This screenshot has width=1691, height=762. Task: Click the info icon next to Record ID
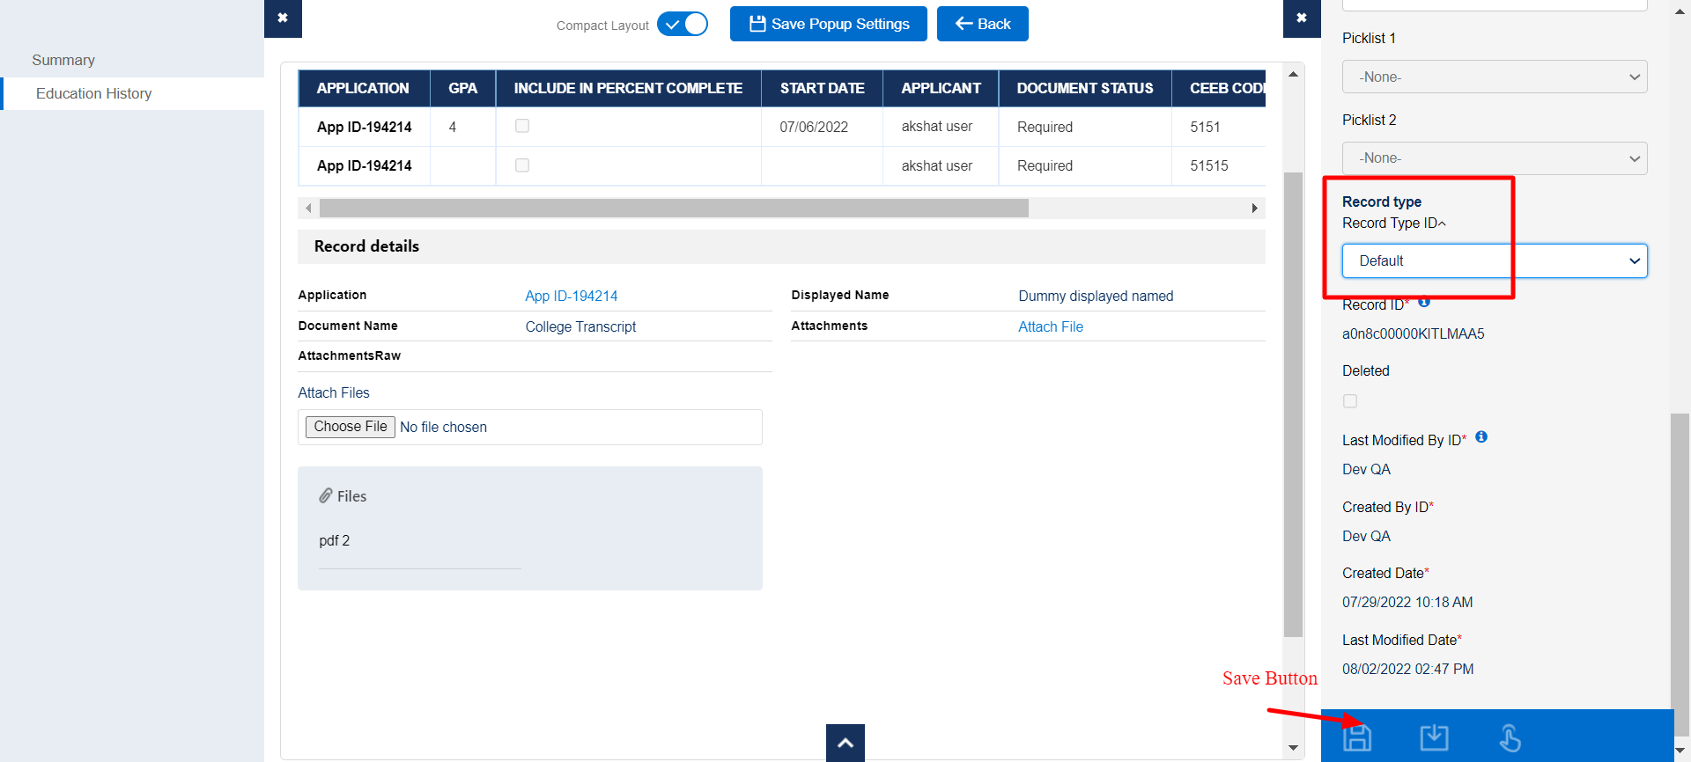[x=1424, y=303]
